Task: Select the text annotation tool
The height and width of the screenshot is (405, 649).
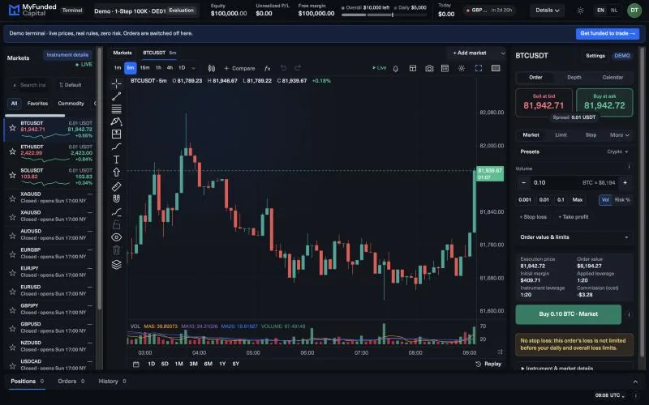Action: [116, 160]
